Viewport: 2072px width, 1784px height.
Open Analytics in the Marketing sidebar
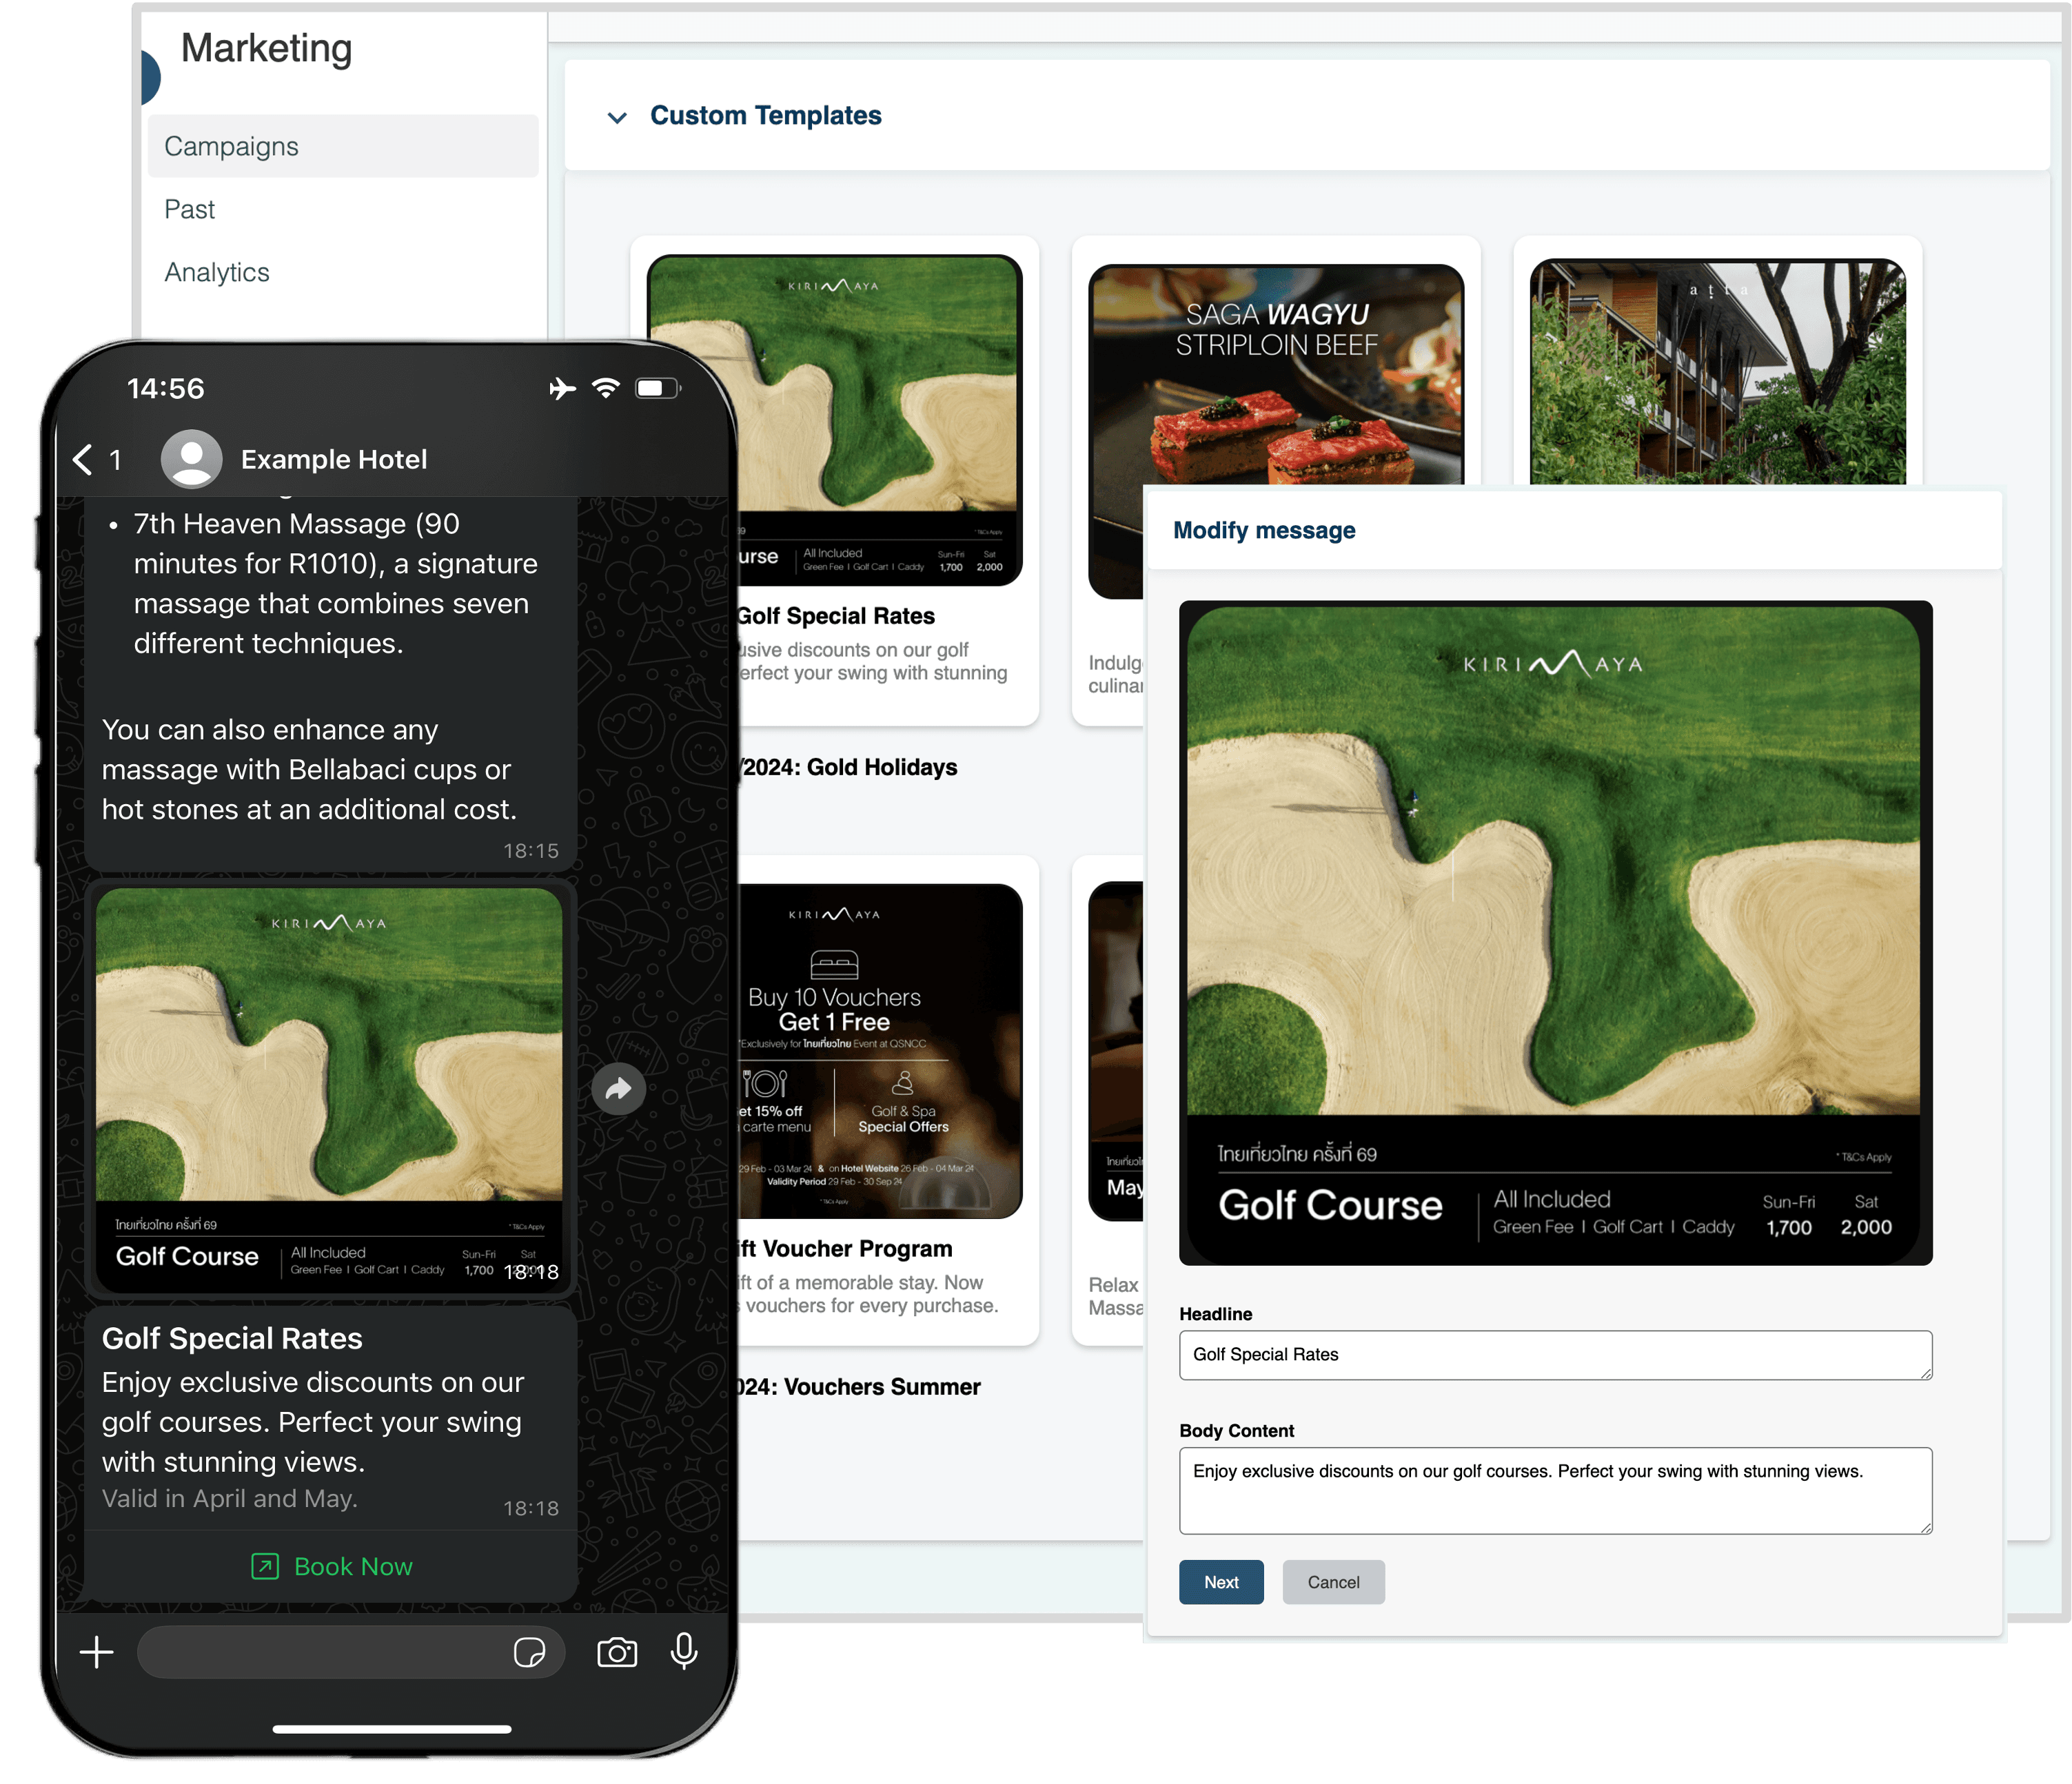coord(217,273)
